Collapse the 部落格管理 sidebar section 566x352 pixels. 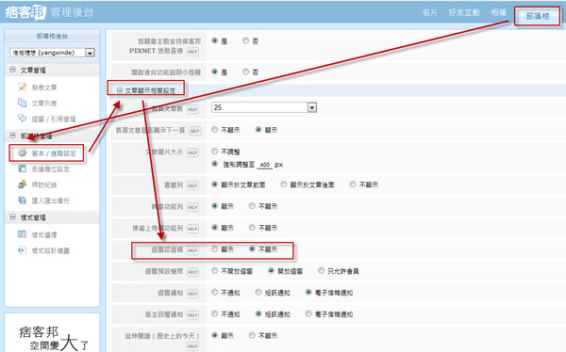click(x=12, y=136)
